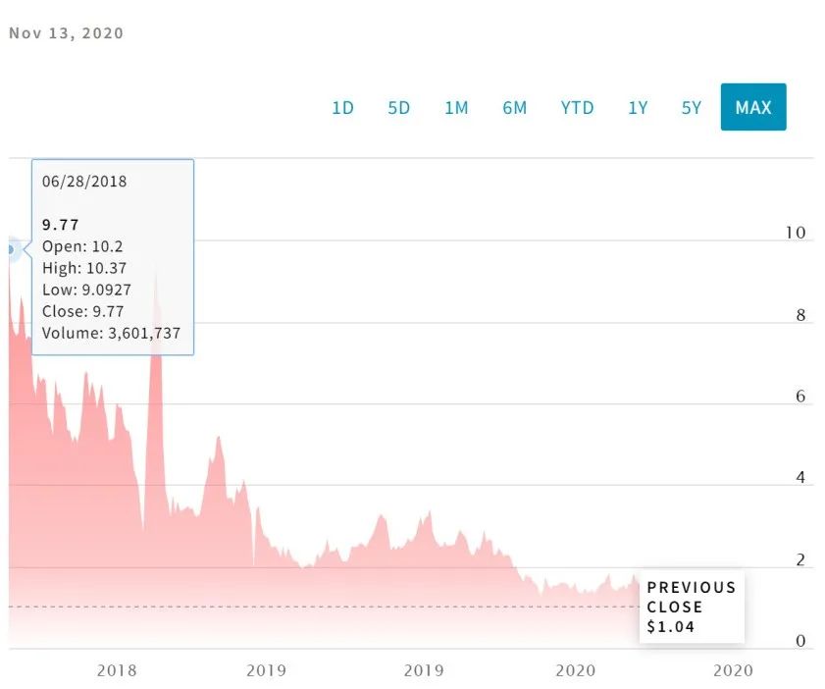This screenshot has height=689, width=825.
Task: Click the highlighted data point marker on chart
Action: 11,249
